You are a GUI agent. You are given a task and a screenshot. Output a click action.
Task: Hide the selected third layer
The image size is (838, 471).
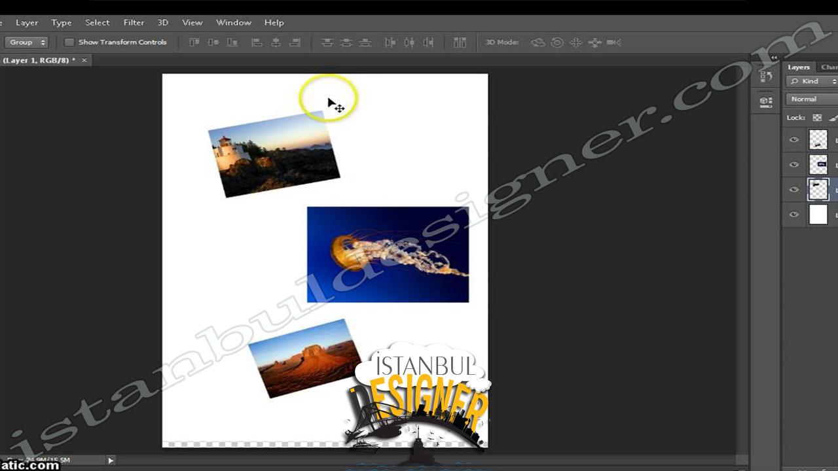tap(794, 190)
